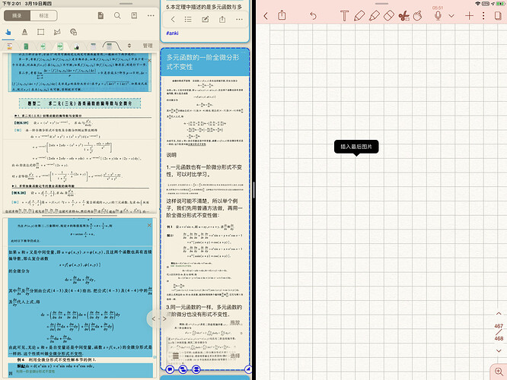Viewport: 507px width, 380px height.
Task: Go to next page with down chevron
Action: (x=499, y=350)
